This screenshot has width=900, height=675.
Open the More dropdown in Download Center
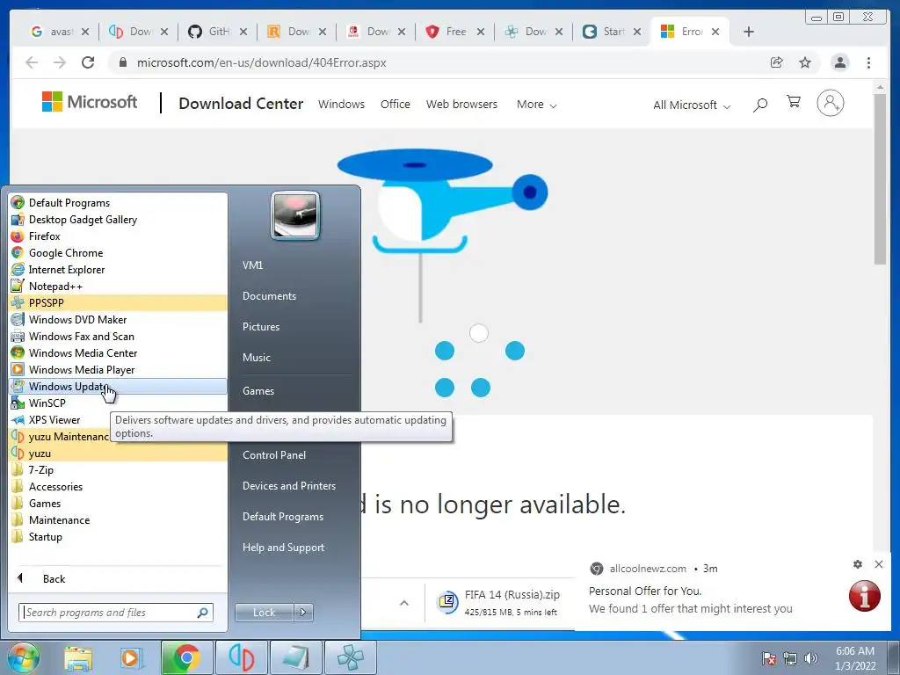(x=536, y=105)
